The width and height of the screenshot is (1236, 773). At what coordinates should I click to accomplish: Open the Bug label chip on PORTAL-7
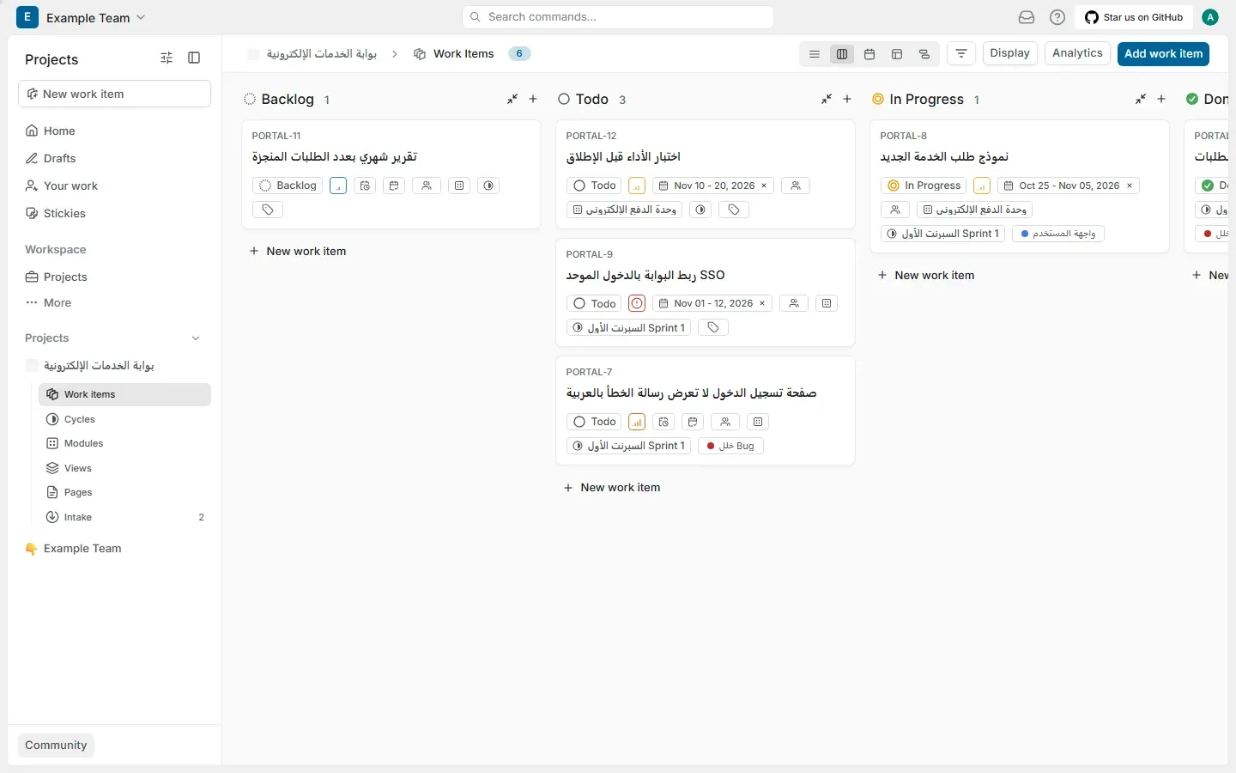pos(730,446)
